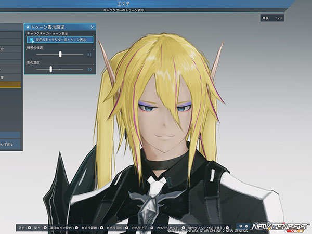Click the カメラ回転 key hint icon
This screenshot has width=312, height=234.
(x=126, y=228)
